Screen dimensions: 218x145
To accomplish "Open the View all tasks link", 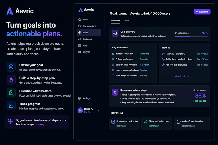I will pyautogui.click(x=182, y=76).
